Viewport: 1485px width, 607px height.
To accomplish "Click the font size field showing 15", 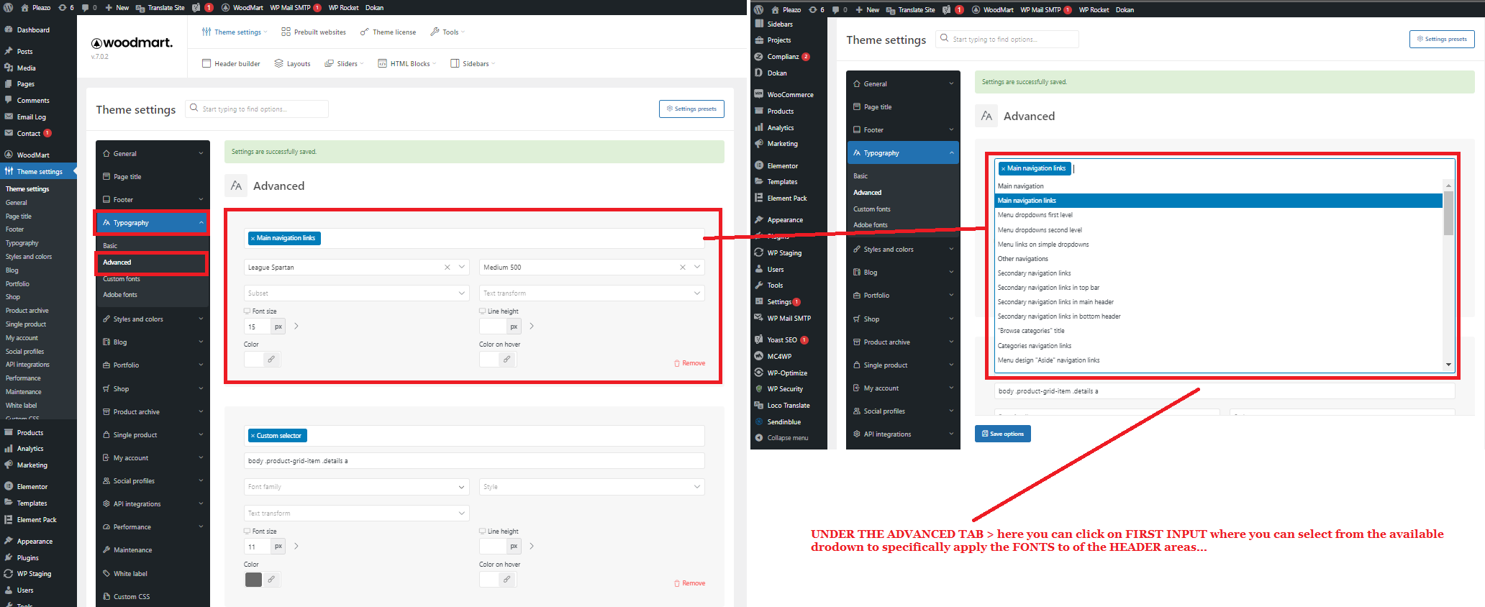I will click(258, 327).
